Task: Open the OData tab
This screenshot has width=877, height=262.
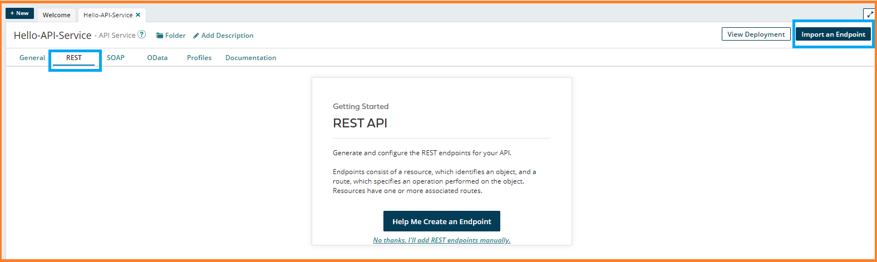Action: tap(157, 58)
